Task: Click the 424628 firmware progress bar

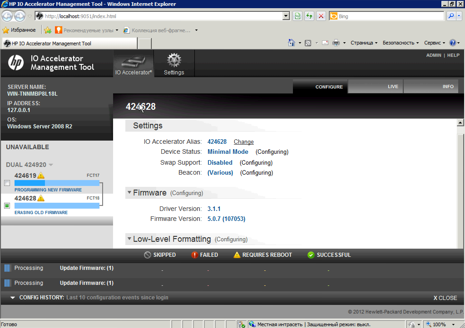Action: pos(57,206)
